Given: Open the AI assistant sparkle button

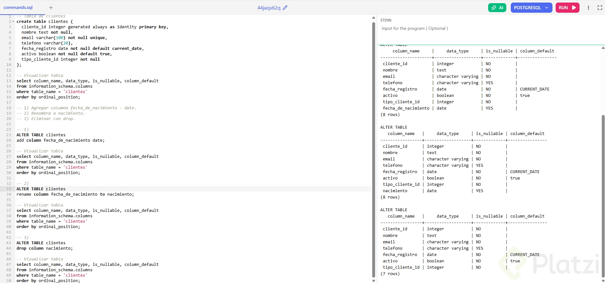Looking at the screenshot, I should tap(497, 8).
